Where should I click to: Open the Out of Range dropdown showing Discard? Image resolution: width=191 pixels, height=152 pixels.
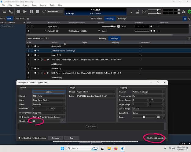[x=149, y=109]
